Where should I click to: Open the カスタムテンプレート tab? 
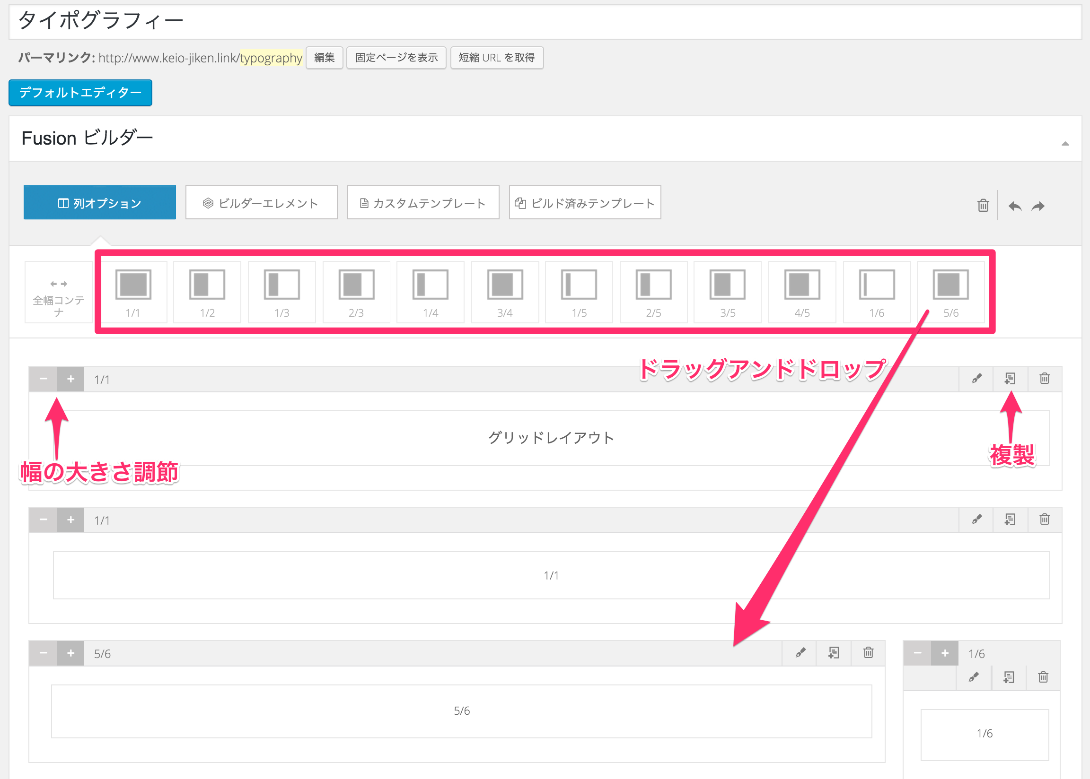(x=423, y=203)
